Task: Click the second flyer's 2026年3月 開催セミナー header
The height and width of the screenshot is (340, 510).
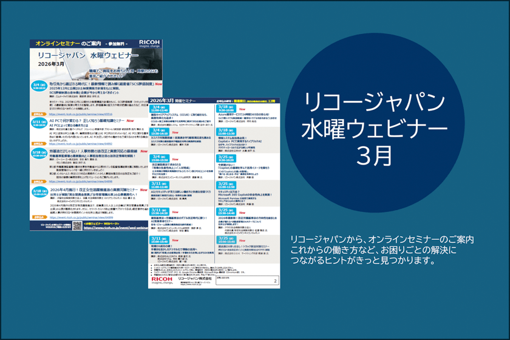Action: (x=172, y=101)
